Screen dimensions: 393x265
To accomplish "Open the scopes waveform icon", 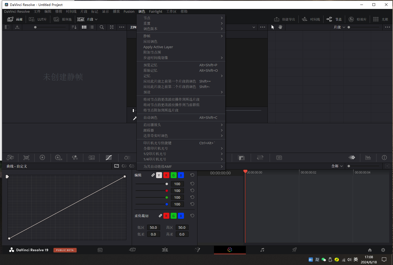I will click(368, 158).
